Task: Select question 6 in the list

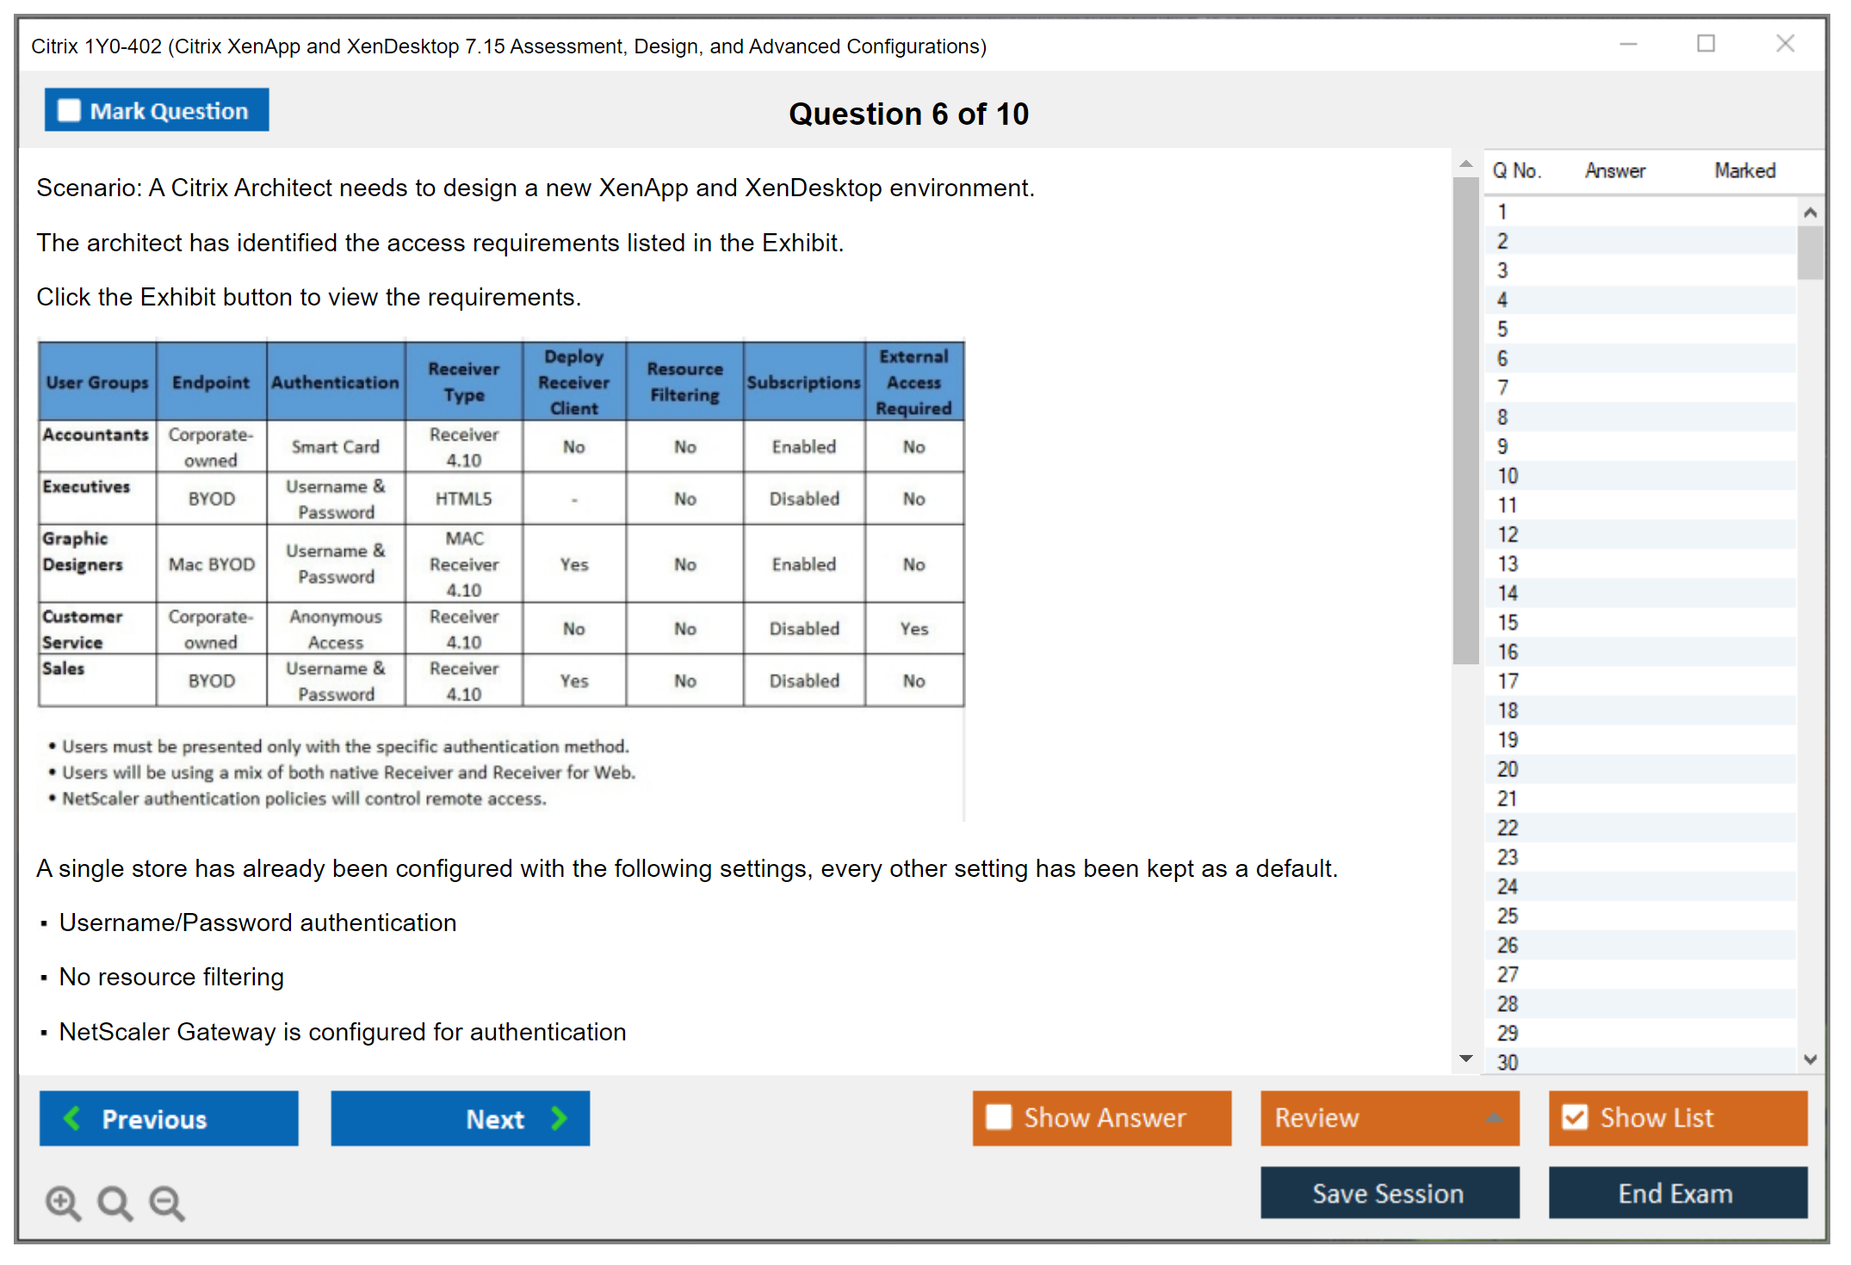Action: point(1502,358)
